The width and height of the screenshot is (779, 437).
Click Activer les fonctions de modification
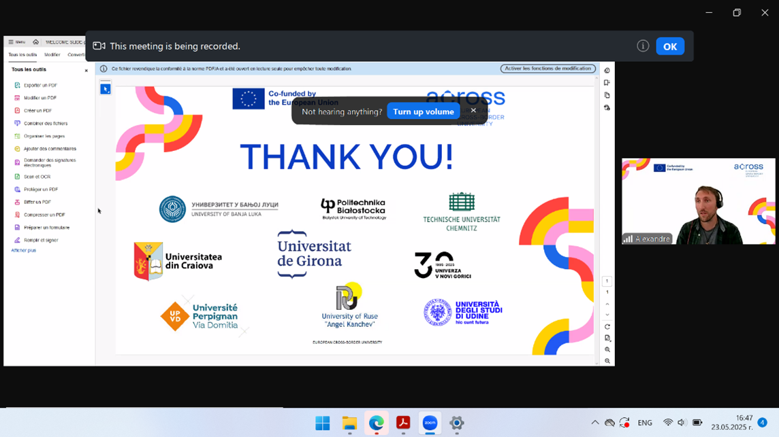pos(547,69)
